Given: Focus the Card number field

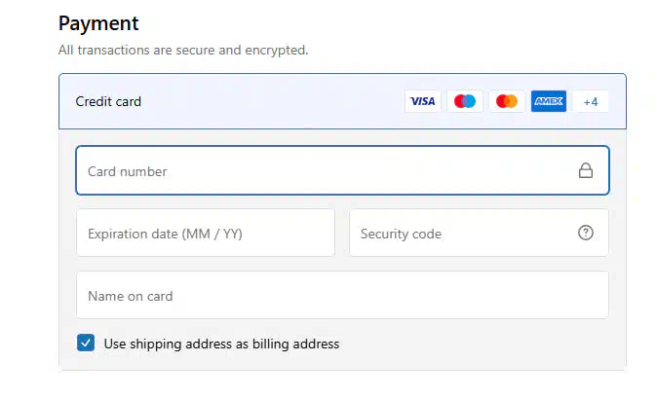Looking at the screenshot, I should [342, 170].
